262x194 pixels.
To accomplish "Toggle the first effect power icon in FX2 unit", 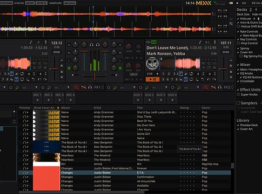I will [x=109, y=87].
